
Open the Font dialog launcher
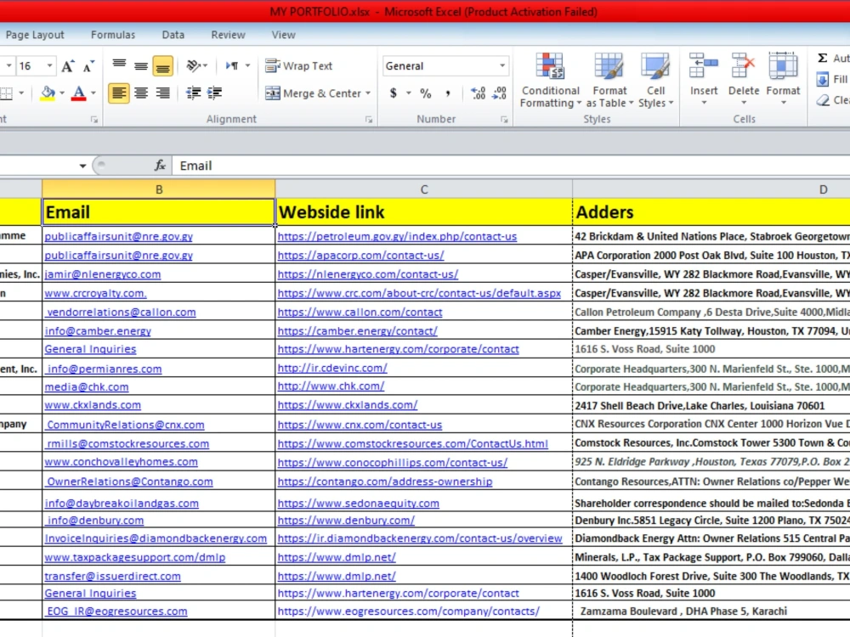click(94, 120)
